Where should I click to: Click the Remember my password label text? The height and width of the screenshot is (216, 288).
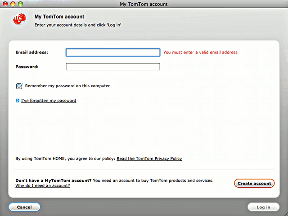(67, 85)
